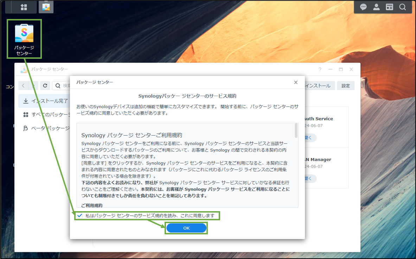Select the ベータ パッケージ sidebar item
This screenshot has width=416, height=259.
[x=44, y=128]
